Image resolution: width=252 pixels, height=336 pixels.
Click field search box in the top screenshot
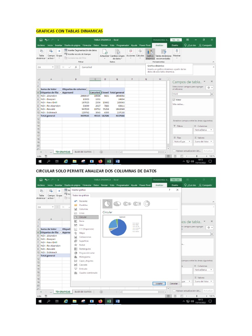point(191,94)
